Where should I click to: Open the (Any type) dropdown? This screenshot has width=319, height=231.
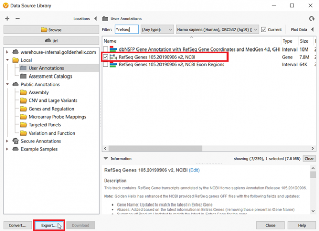pos(157,30)
